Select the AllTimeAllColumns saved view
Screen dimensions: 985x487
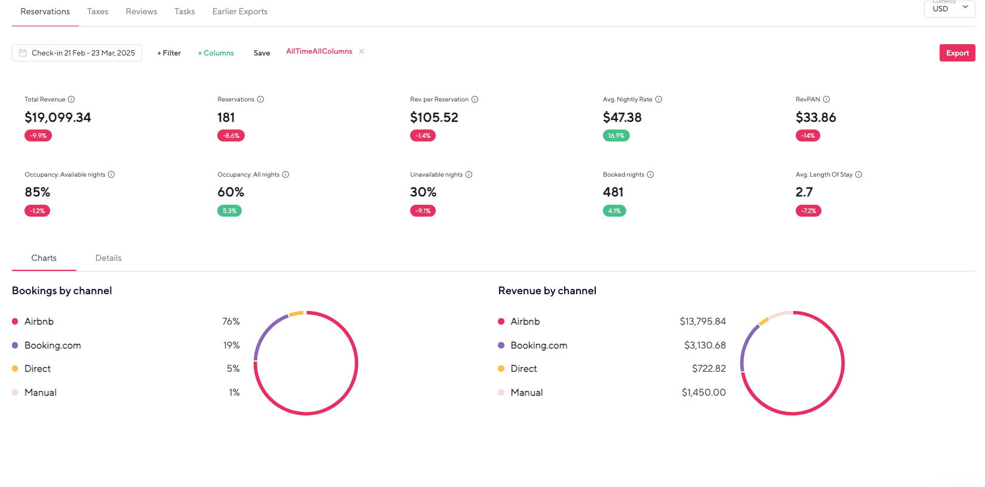tap(319, 51)
